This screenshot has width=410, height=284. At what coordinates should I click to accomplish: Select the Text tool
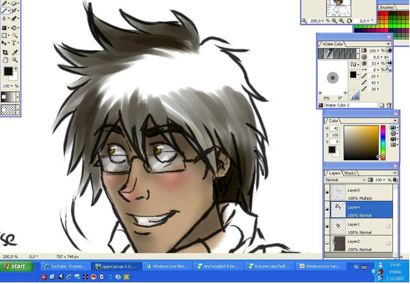[14, 43]
